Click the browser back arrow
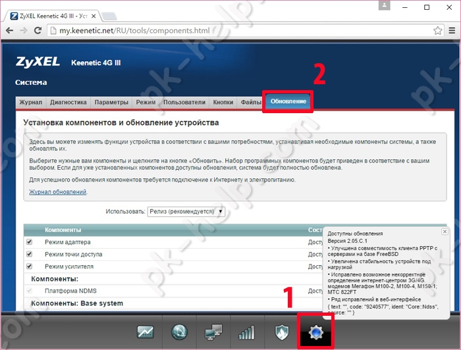Viewport: 461px width, 350px height. [x=9, y=30]
